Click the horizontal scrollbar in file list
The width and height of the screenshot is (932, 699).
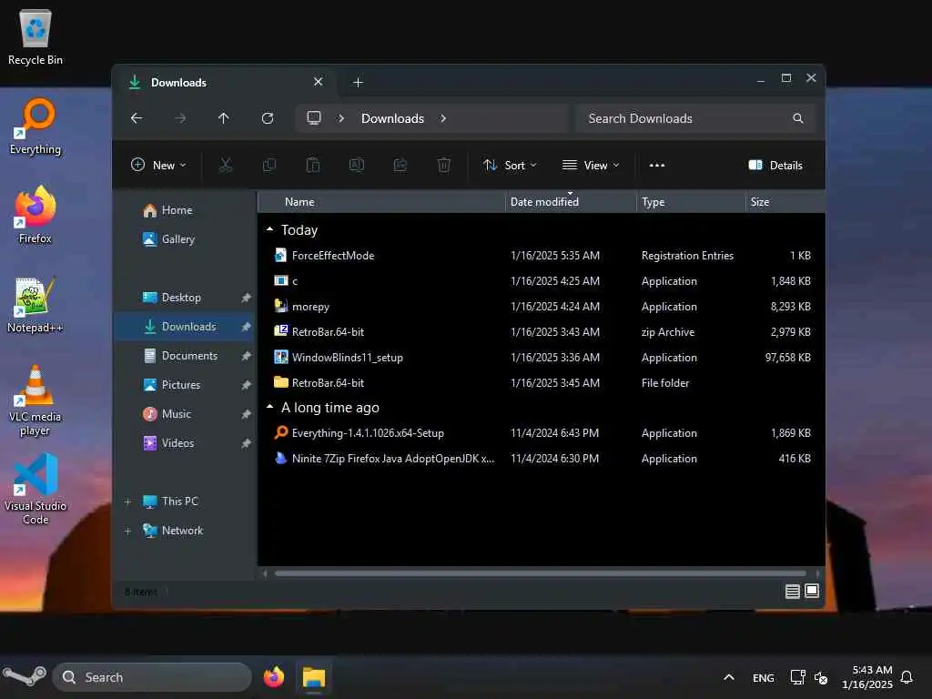coord(540,573)
